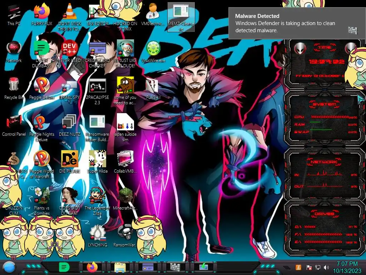Select the OOPS DID I DO THAT portrait icon
The height and width of the screenshot is (275, 366).
[x=70, y=202]
